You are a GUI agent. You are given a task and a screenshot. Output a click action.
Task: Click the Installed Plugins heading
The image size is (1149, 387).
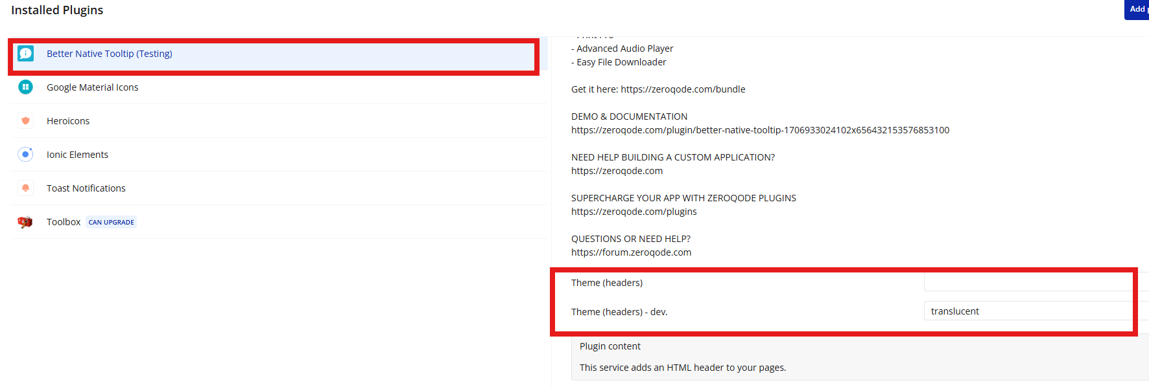point(57,10)
